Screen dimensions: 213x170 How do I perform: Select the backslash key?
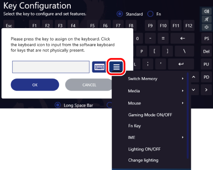[x=184, y=51]
